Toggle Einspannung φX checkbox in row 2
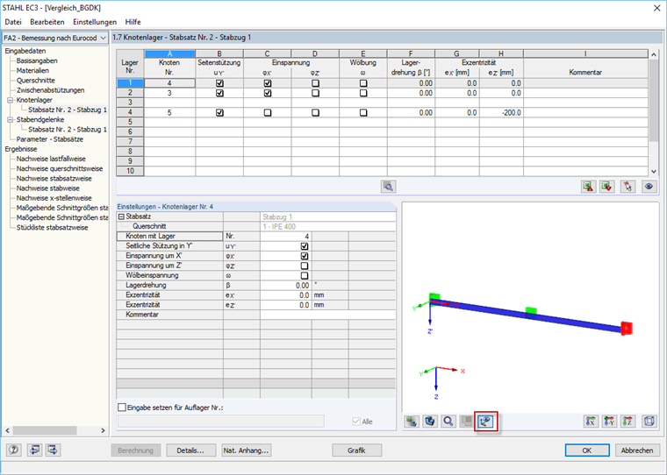The height and width of the screenshot is (475, 667). point(268,93)
